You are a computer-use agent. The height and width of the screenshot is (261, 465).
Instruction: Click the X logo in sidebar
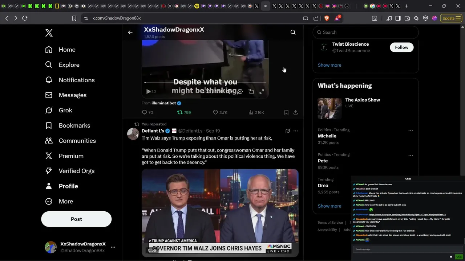pos(49,33)
